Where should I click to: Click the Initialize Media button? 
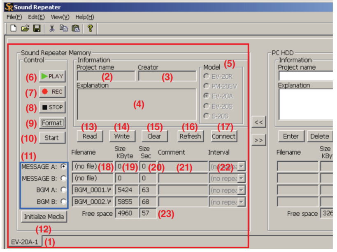coord(44,217)
